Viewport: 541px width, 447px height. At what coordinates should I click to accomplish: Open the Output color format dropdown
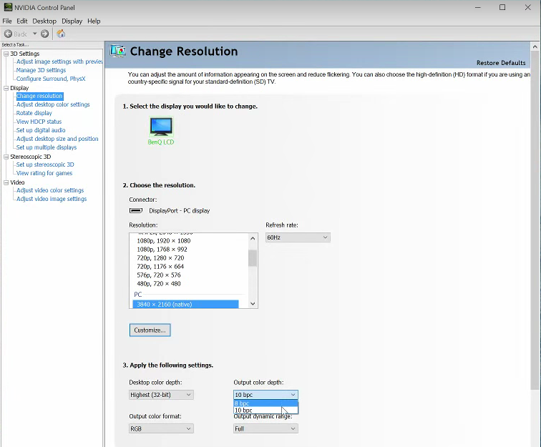click(x=161, y=428)
